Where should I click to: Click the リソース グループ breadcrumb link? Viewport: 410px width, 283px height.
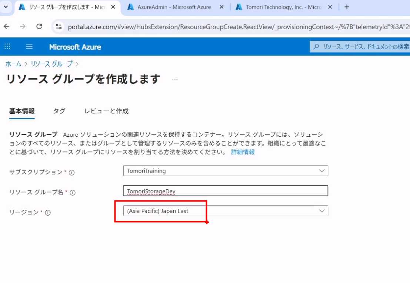pyautogui.click(x=52, y=64)
